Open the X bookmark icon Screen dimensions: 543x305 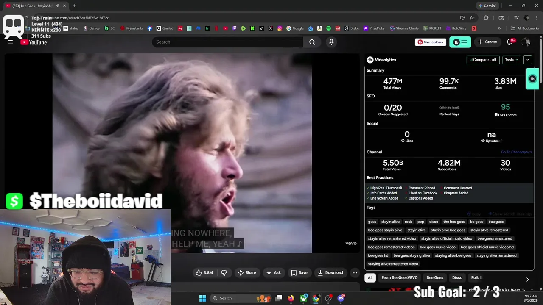[x=271, y=28]
